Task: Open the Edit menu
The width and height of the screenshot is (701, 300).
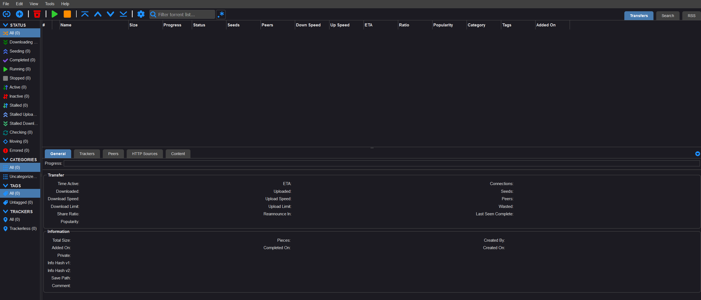Action: 19,4
